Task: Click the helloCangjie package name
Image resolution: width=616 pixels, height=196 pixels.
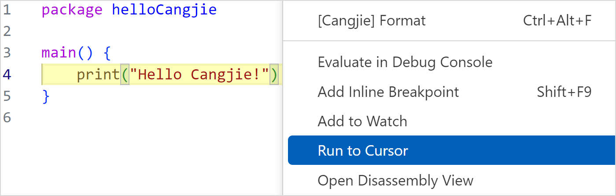Action: point(164,10)
